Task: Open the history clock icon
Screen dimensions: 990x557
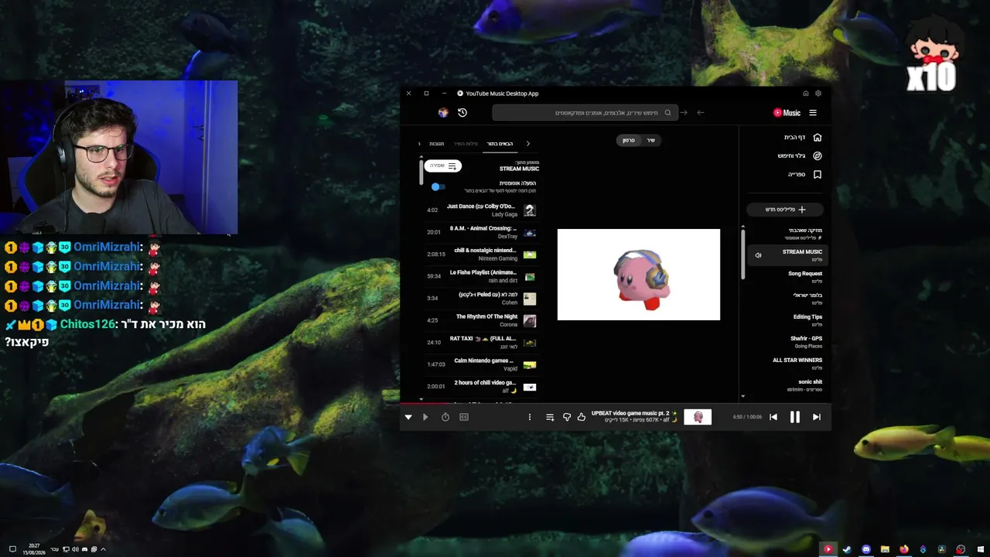Action: [463, 113]
